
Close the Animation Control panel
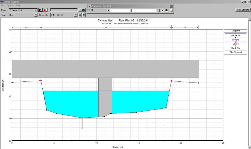click(x=171, y=6)
